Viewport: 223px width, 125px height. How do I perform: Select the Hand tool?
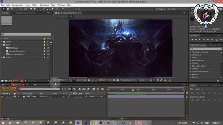[x=8, y=9]
